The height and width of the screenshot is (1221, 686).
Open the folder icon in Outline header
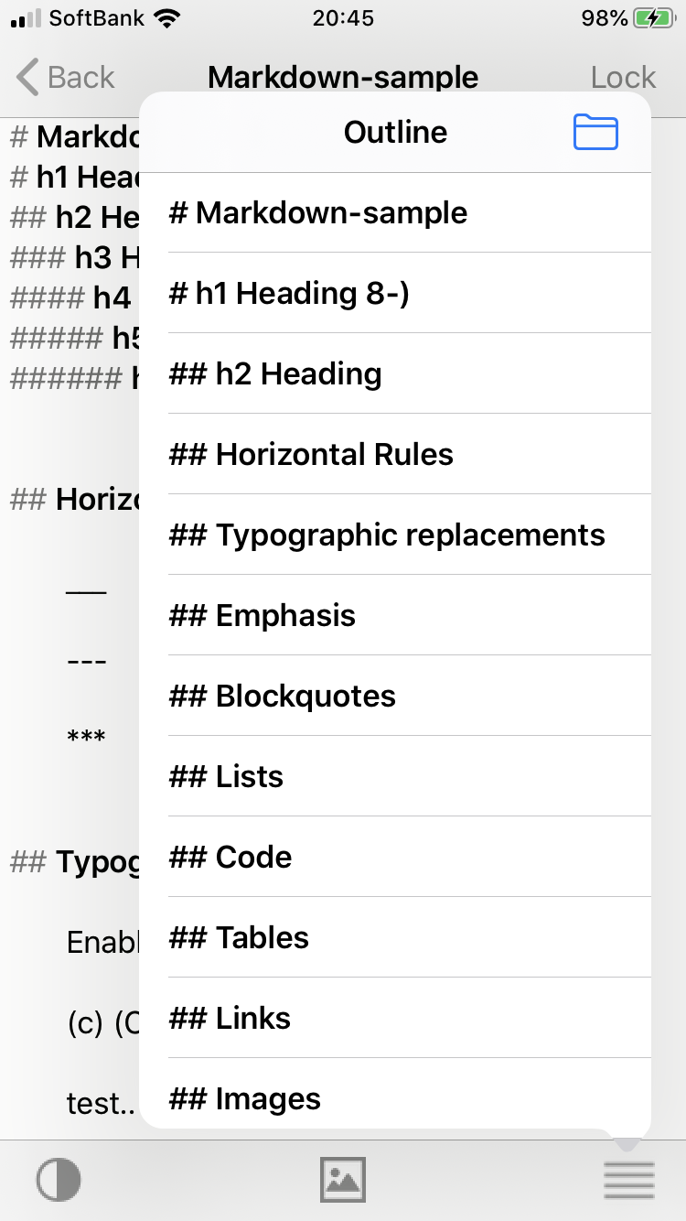point(595,132)
